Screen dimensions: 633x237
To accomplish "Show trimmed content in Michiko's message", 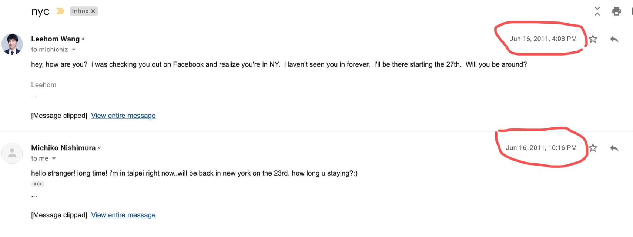I will [x=37, y=184].
